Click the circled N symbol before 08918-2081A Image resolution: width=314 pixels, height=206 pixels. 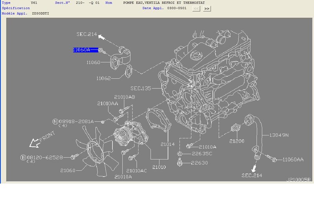[55, 122]
